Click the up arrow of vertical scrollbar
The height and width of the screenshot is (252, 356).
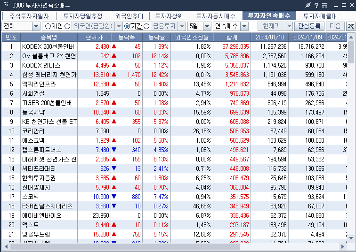351,37
